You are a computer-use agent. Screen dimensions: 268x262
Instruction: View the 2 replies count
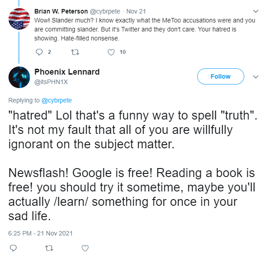pyautogui.click(x=49, y=52)
